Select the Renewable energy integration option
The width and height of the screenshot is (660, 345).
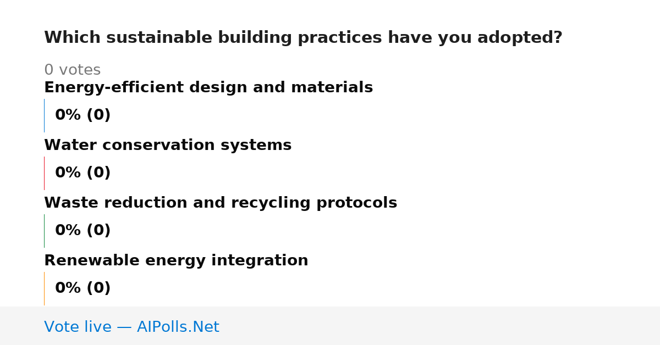point(176,261)
